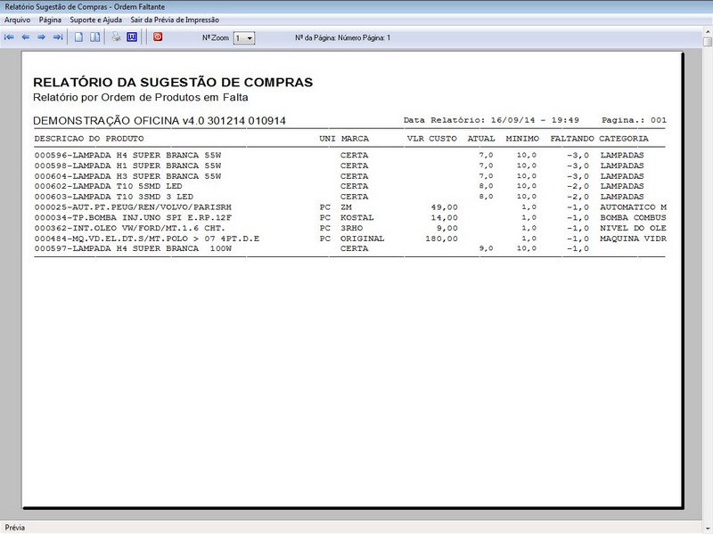The height and width of the screenshot is (534, 713).
Task: Click row 000604-LAMPADA H3 SUPER BRANCA 55W
Action: 349,176
